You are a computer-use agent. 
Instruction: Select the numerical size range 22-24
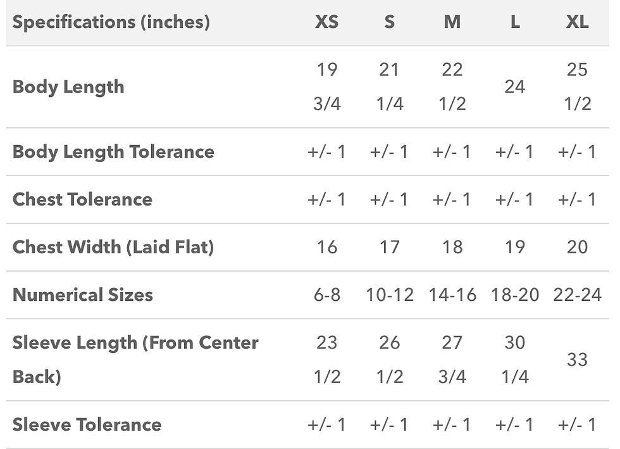coord(577,294)
